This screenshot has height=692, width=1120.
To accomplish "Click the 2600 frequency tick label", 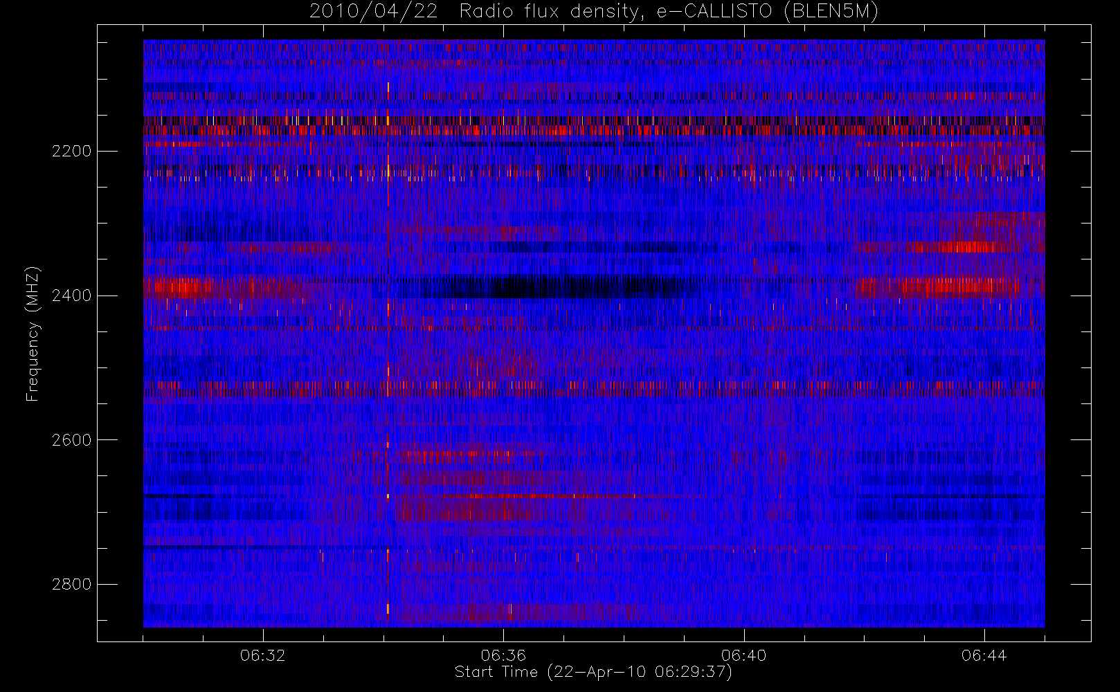I will click(71, 440).
